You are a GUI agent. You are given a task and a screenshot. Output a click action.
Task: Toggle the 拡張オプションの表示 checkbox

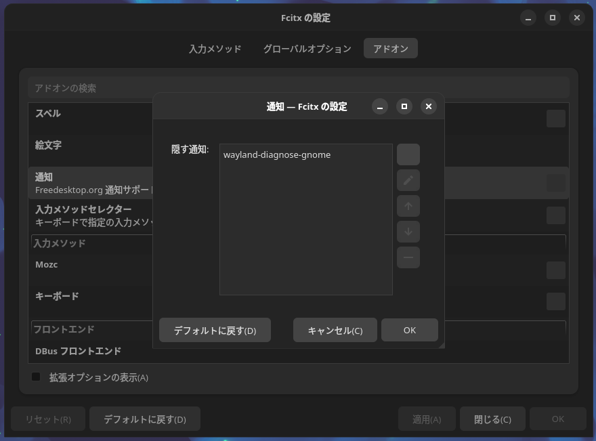[36, 377]
